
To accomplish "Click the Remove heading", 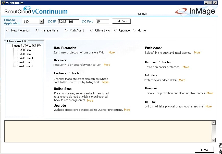I will tap(151, 88).
